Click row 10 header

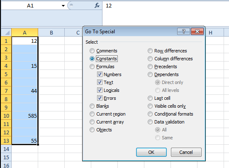pyautogui.click(x=6, y=116)
